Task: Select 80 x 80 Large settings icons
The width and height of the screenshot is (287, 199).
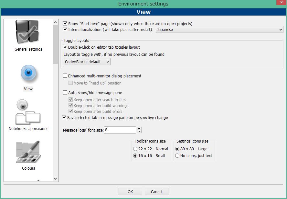Action: 177,149
